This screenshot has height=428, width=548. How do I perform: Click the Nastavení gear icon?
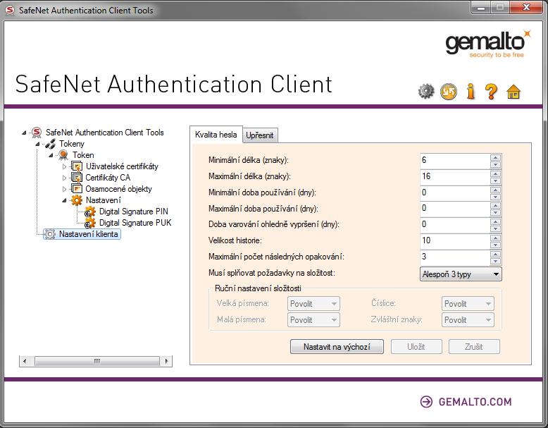coord(77,200)
